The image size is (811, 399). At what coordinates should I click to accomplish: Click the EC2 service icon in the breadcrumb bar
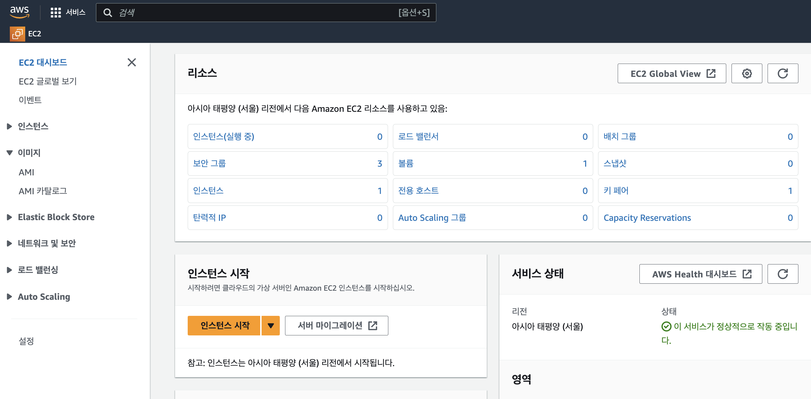pos(17,34)
